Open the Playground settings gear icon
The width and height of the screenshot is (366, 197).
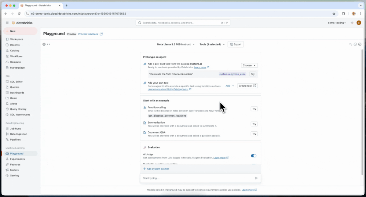coord(44,44)
